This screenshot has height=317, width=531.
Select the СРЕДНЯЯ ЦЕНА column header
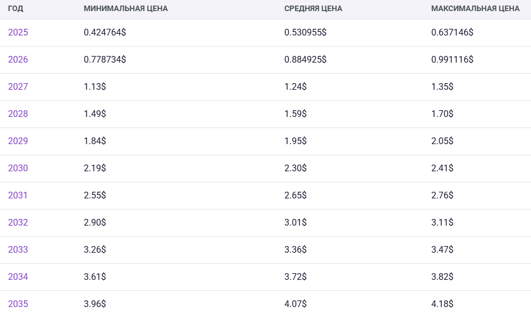(313, 9)
